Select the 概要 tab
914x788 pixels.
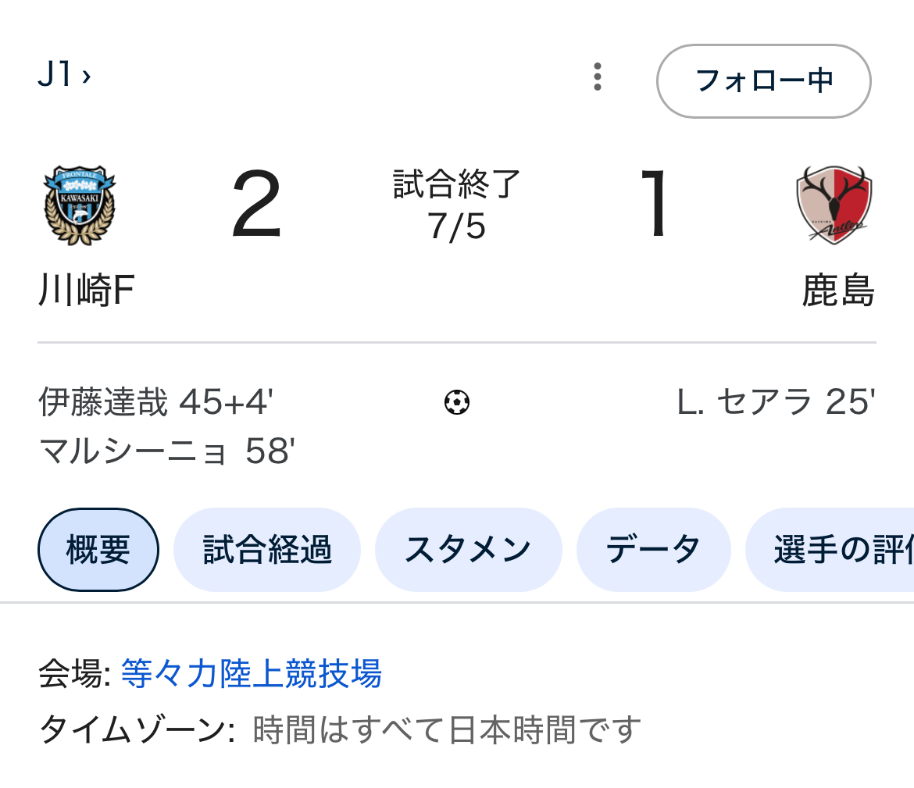coord(98,550)
